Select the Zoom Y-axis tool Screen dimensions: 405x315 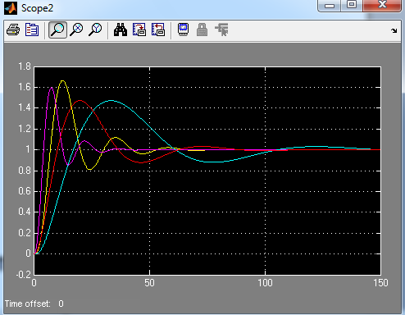[95, 30]
